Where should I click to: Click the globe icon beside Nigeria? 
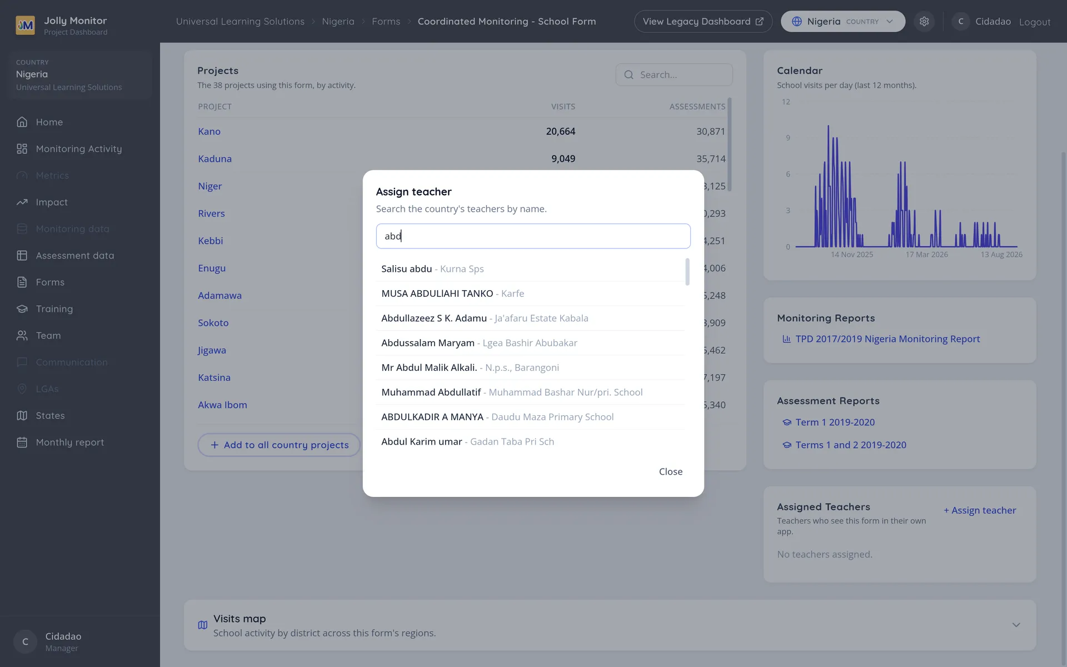(x=797, y=22)
